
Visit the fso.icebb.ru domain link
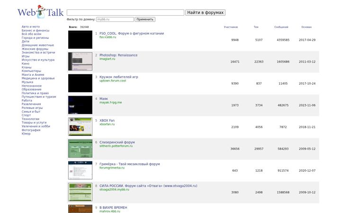[108, 37]
